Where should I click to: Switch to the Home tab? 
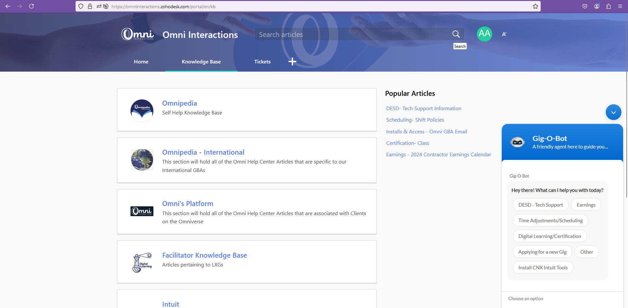coord(141,61)
